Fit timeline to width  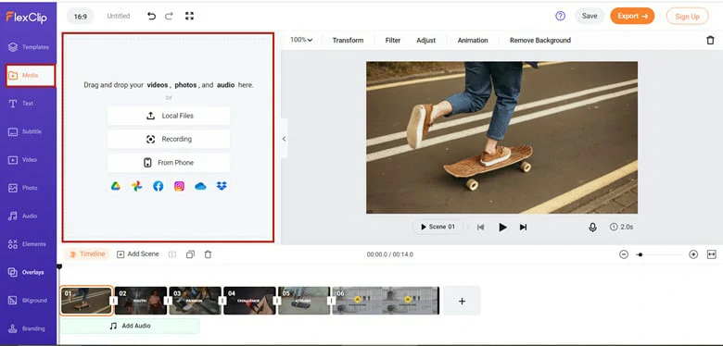[x=712, y=254]
